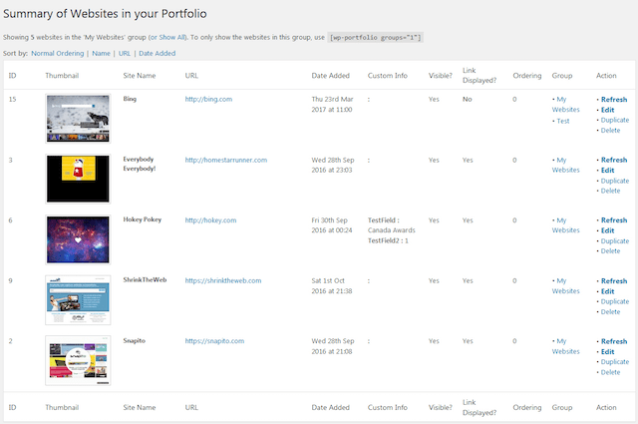Image resolution: width=638 pixels, height=424 pixels.
Task: Delete the ShrinkTheWeb entry
Action: pyautogui.click(x=610, y=311)
